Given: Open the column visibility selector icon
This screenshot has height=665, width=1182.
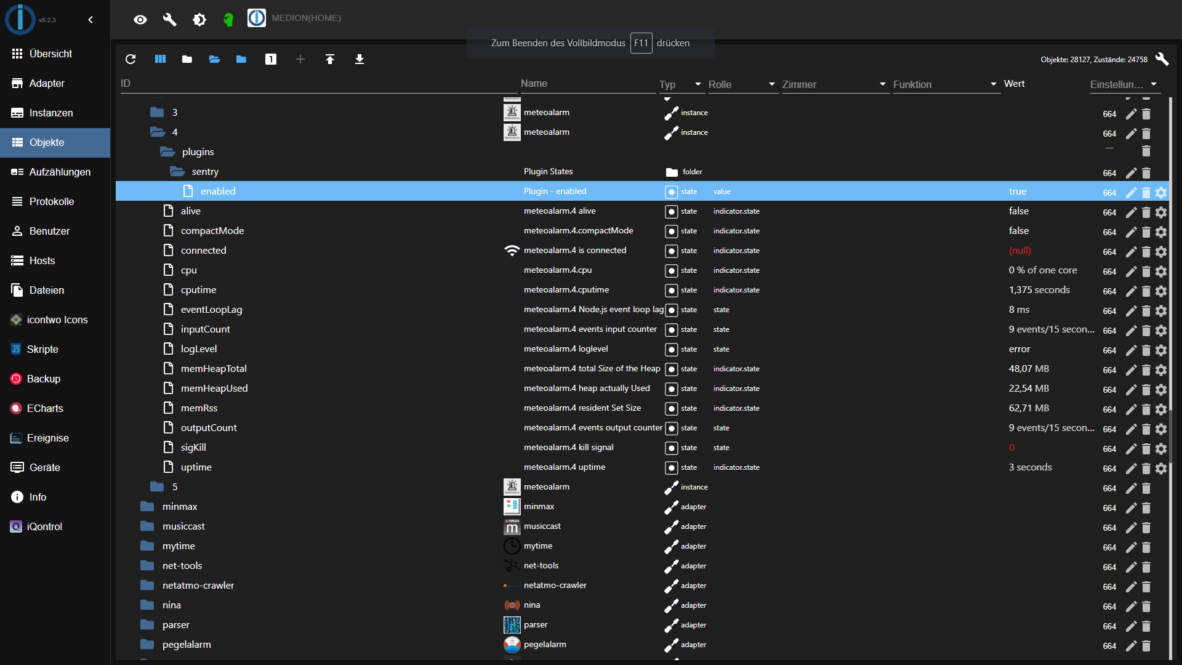Looking at the screenshot, I should coord(160,59).
